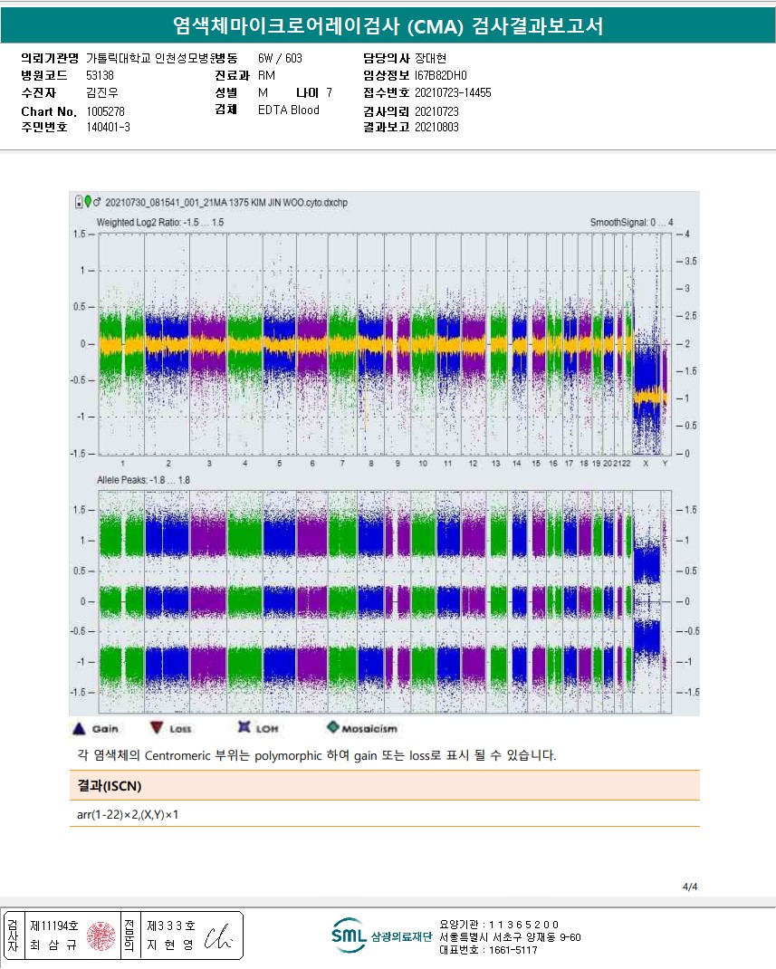Select examiner name 최삼규
Screen dimensions: 776x969
(x=53, y=945)
